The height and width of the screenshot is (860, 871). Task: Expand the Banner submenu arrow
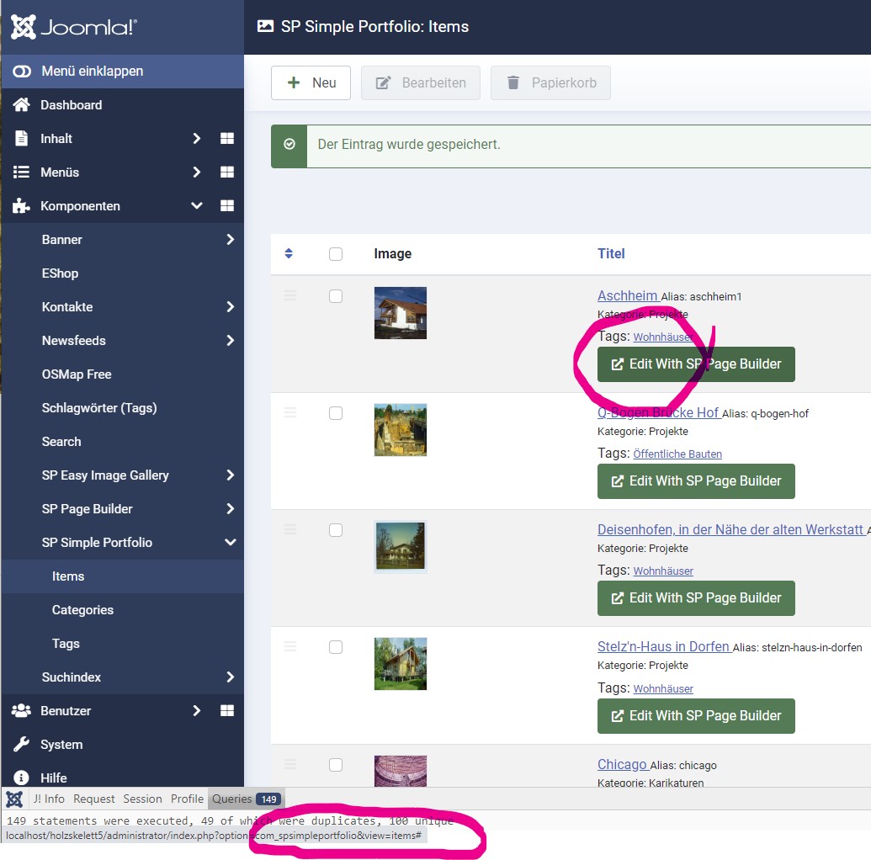coord(230,240)
